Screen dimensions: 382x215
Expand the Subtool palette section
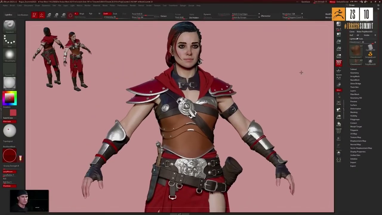(353, 69)
